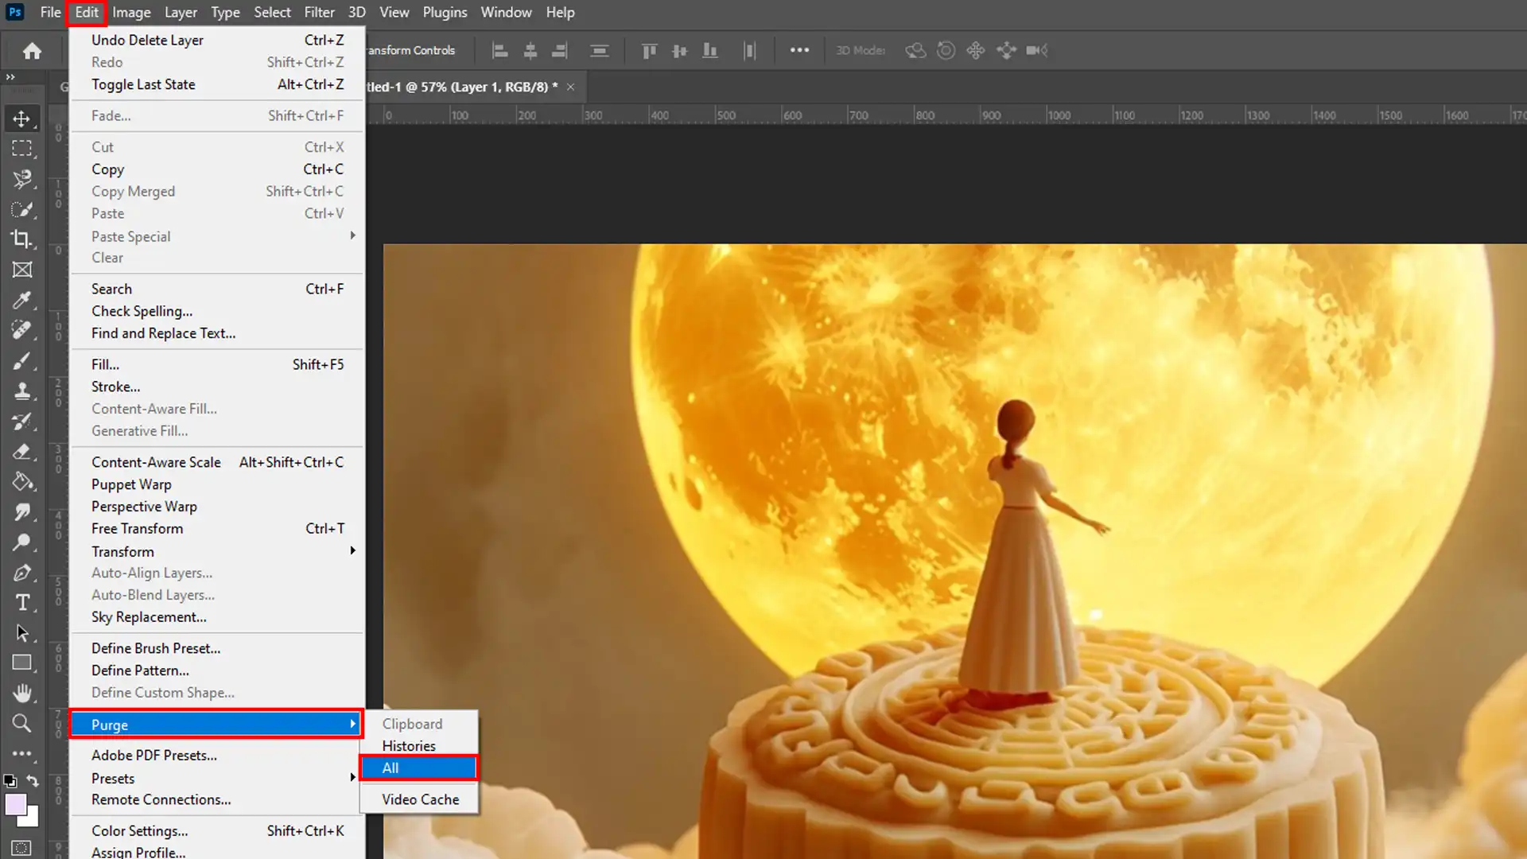Select the Quick Selection tool
The width and height of the screenshot is (1527, 859).
coord(21,209)
